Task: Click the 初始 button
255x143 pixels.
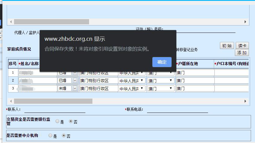Action: [227, 46]
